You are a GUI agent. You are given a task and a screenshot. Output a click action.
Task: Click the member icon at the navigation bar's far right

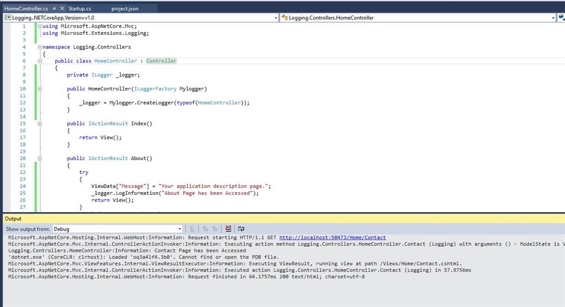tap(561, 18)
